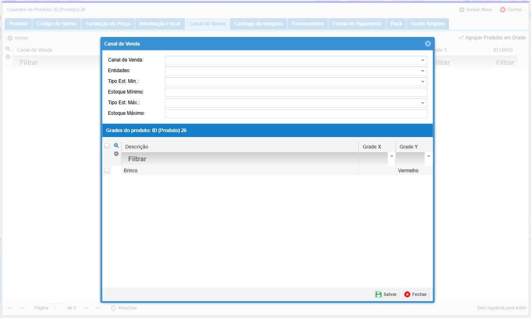Click the search magnifier icon in grades grid

click(x=116, y=146)
